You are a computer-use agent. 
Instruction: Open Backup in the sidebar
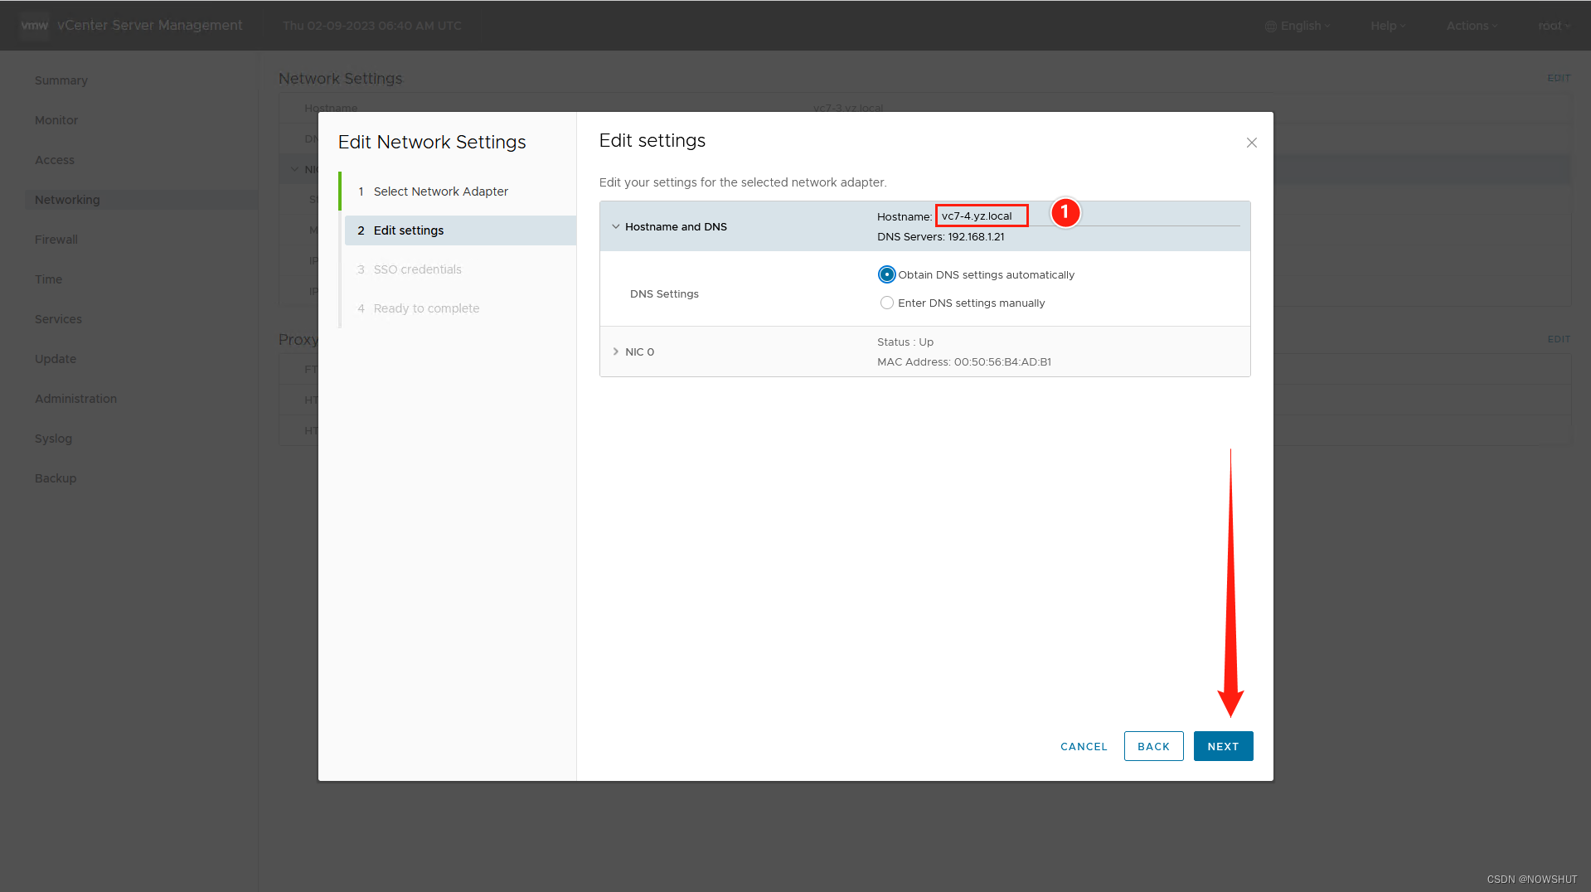tap(56, 478)
